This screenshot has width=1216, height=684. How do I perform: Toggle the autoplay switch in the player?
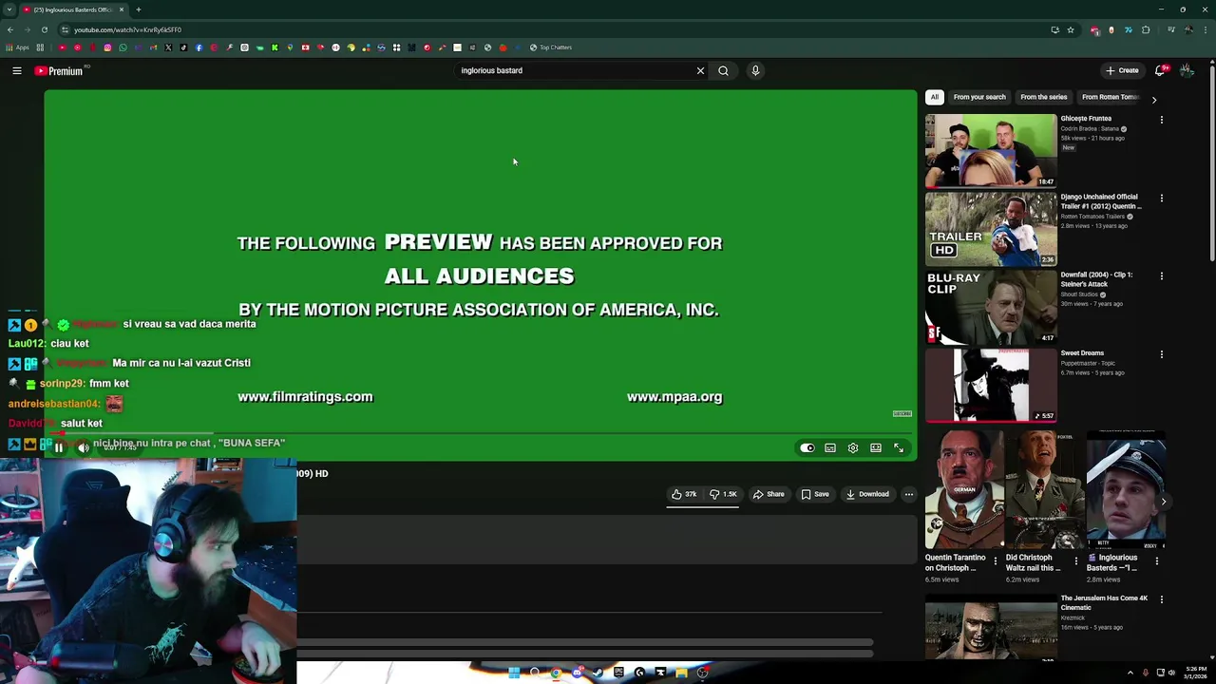(807, 447)
